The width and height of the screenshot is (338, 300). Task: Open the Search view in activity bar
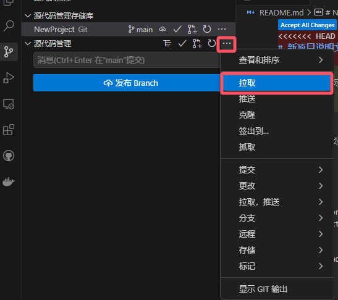click(x=9, y=26)
